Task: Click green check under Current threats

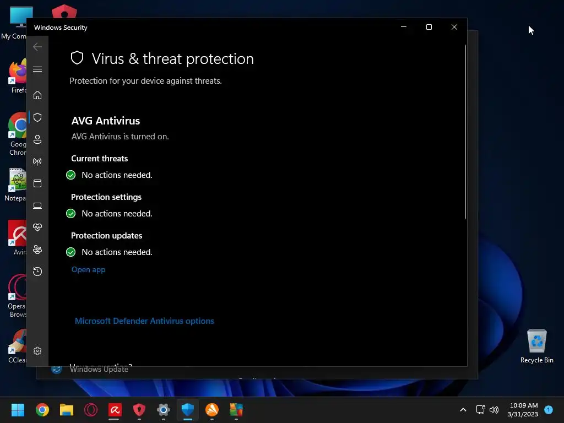Action: [x=71, y=175]
